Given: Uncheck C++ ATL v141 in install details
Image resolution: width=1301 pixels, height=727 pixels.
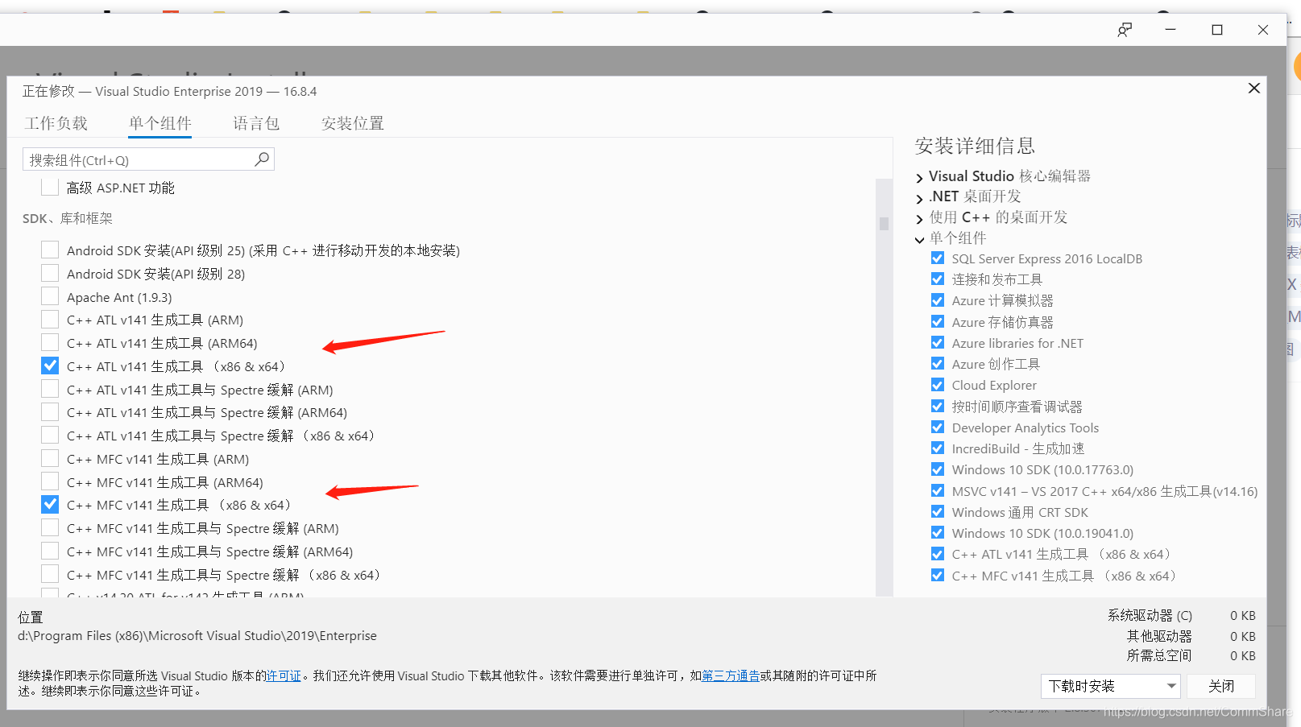Looking at the screenshot, I should 938,554.
